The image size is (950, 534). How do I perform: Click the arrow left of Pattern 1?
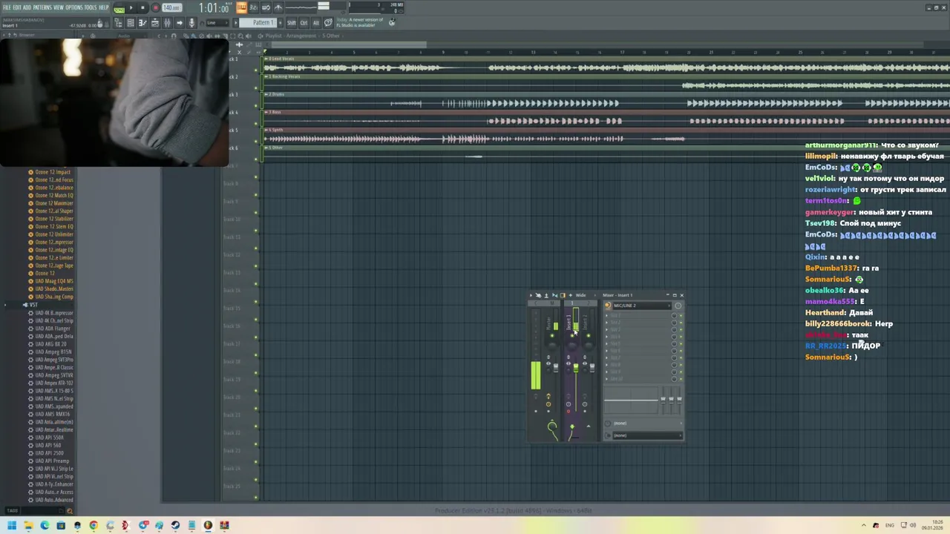[x=235, y=23]
